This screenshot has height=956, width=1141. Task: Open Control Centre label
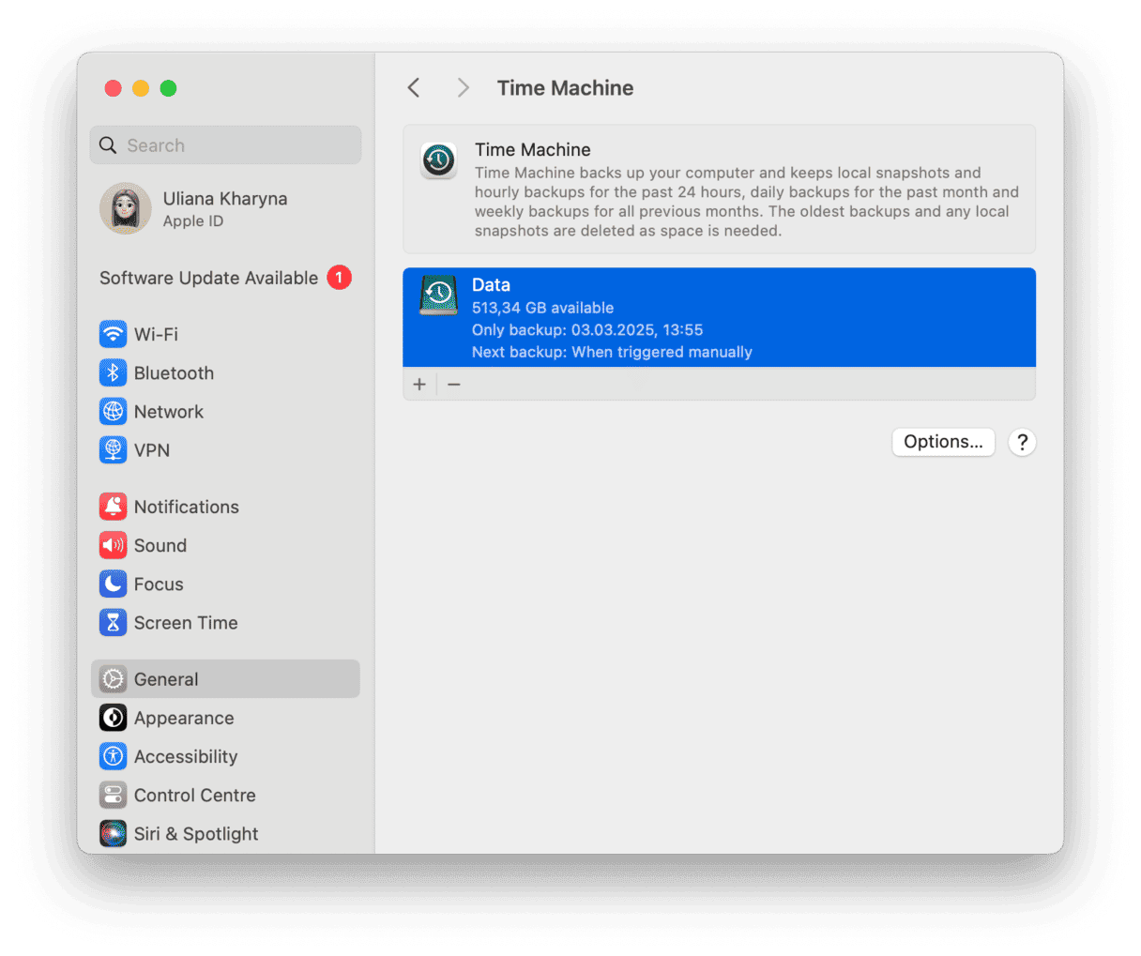pos(195,795)
